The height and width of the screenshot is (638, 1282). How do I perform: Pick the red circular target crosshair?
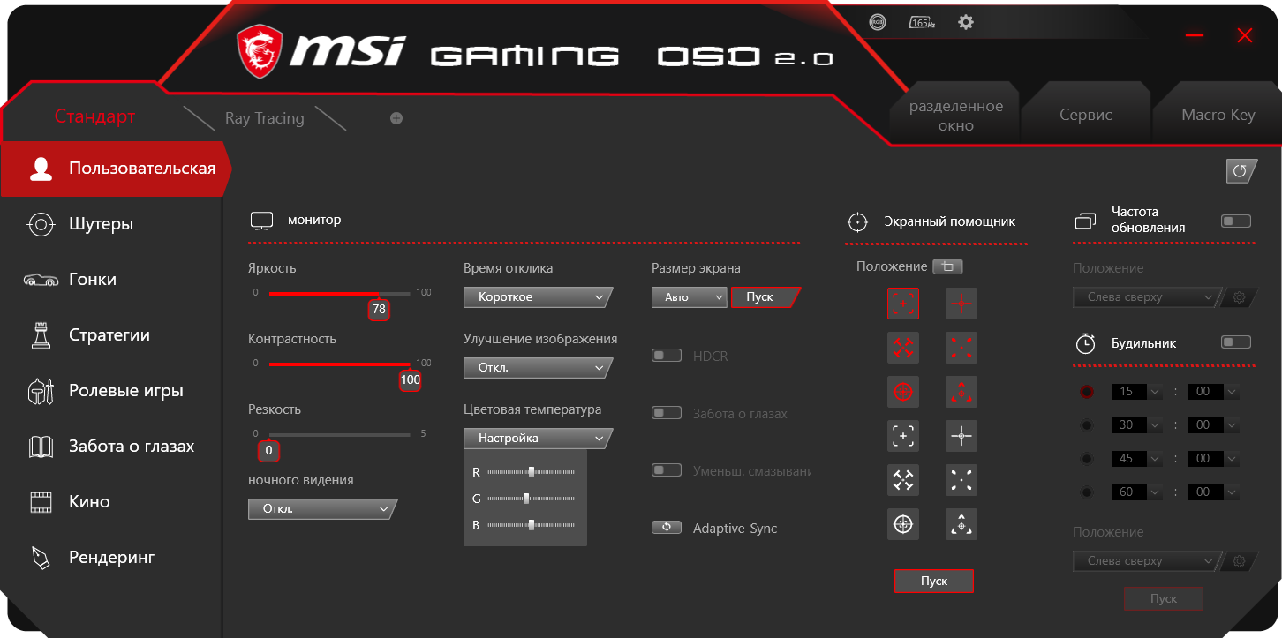pyautogui.click(x=903, y=392)
